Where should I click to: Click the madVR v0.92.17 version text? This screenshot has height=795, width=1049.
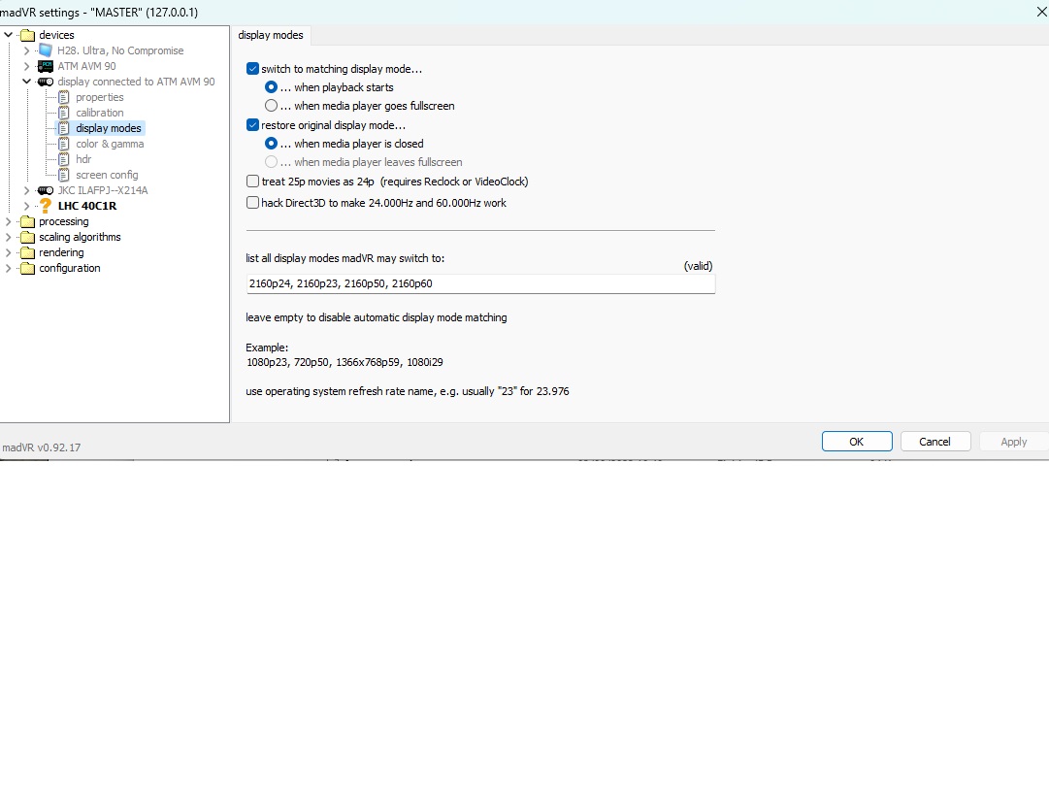42,447
